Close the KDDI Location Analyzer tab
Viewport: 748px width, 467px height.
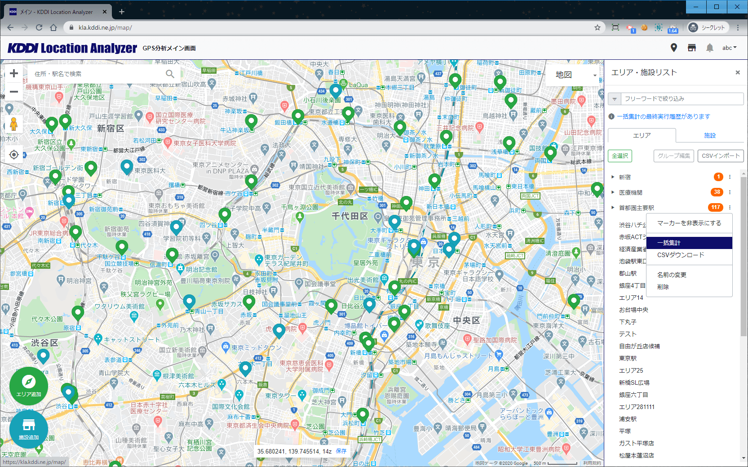coord(105,12)
